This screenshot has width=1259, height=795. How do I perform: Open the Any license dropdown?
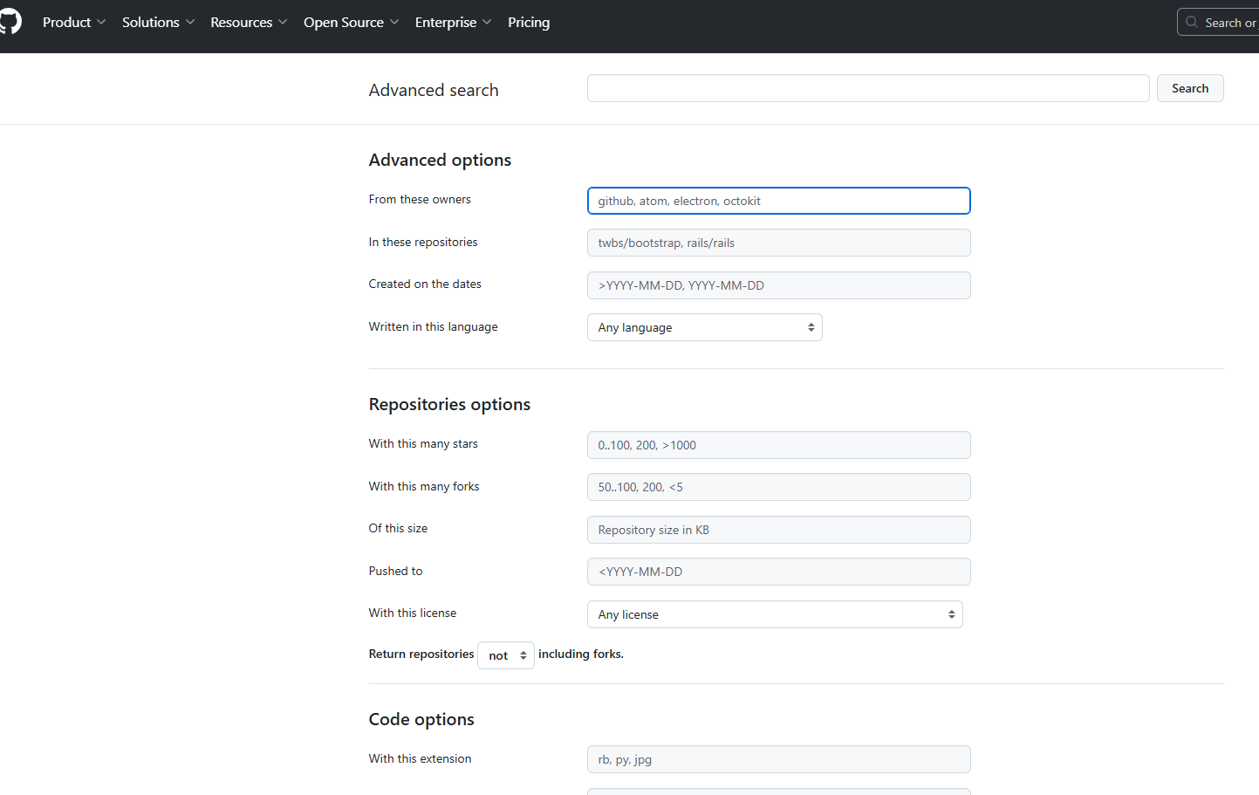774,614
